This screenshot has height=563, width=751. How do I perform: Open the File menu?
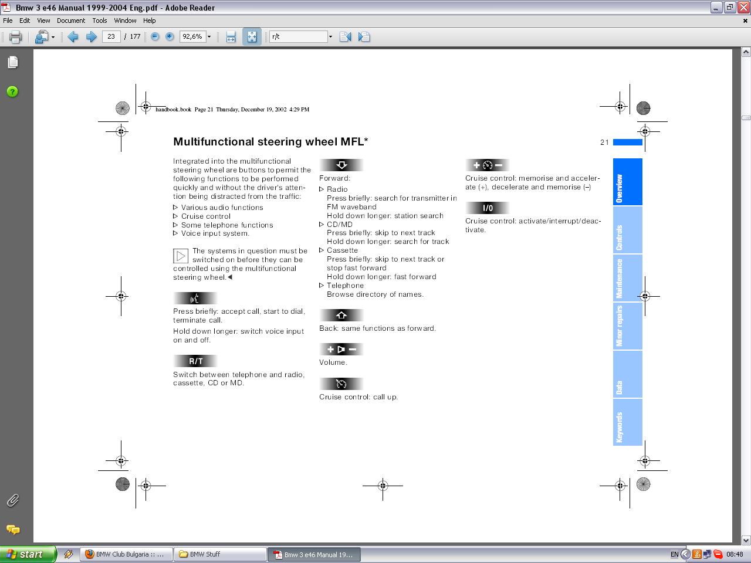[x=8, y=21]
